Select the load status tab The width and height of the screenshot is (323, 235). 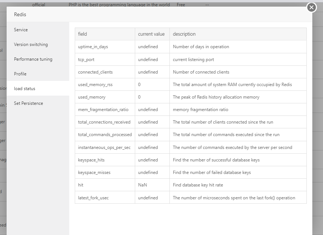[x=25, y=89]
